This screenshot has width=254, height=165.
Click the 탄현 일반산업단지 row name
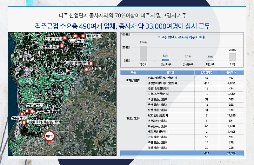157,110
